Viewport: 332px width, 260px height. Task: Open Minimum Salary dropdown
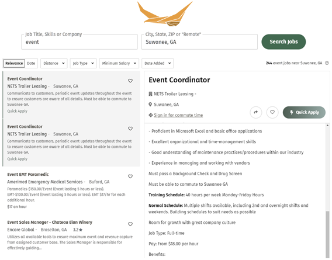click(119, 63)
